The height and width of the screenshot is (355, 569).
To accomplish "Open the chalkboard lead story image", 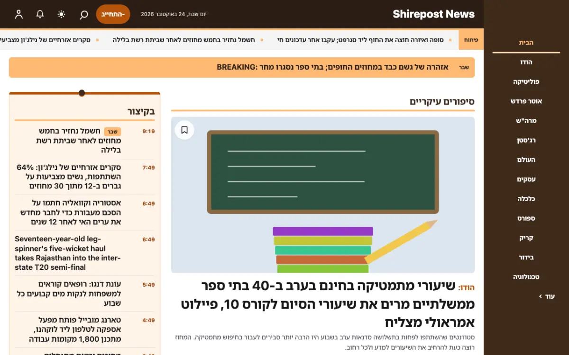I will click(323, 195).
